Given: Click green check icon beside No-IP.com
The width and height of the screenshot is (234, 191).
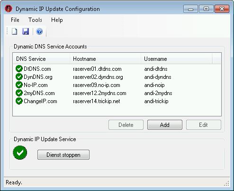Looking at the screenshot, I should click(x=19, y=85).
